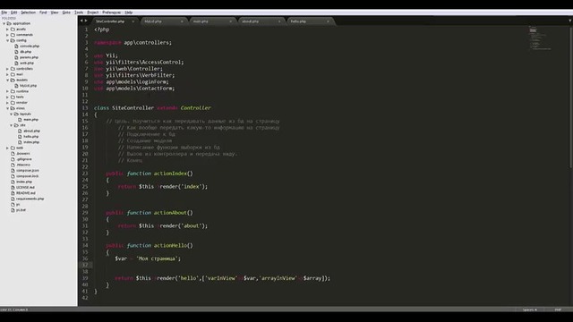
Task: Open the File menu
Action: [4, 13]
